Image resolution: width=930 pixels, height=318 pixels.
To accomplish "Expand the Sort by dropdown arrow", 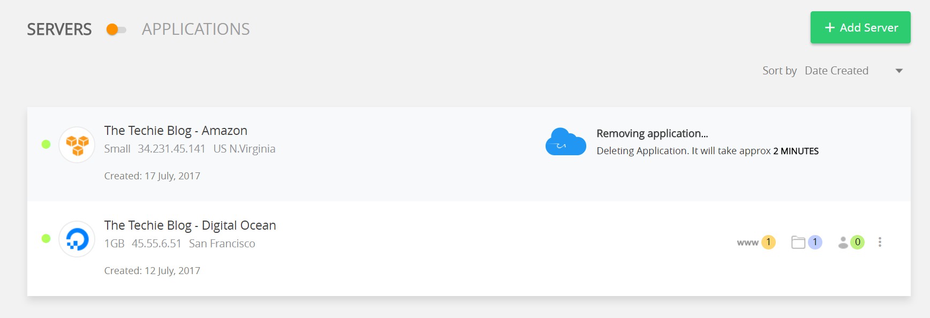I will tap(899, 71).
